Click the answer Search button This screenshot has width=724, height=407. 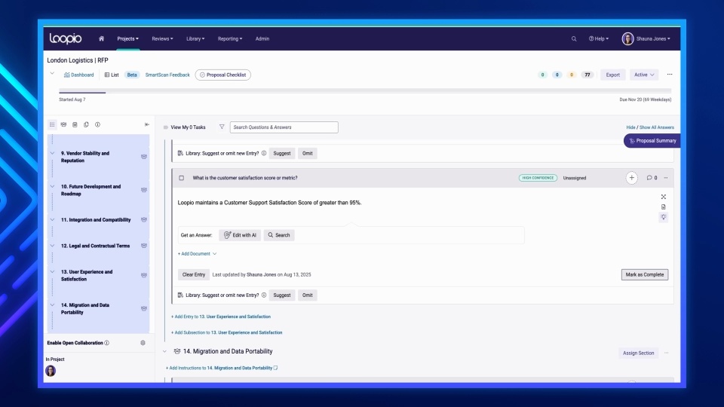[x=279, y=235]
